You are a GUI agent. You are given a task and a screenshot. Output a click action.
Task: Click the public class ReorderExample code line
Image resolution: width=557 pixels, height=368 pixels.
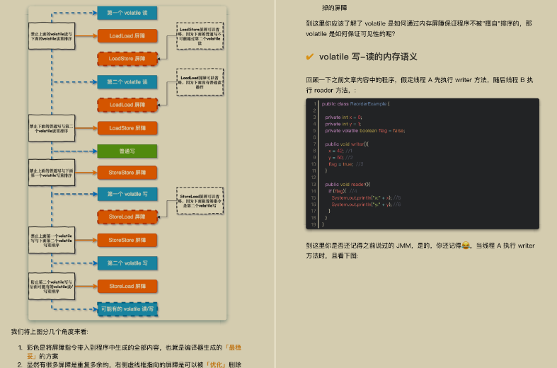click(356, 104)
